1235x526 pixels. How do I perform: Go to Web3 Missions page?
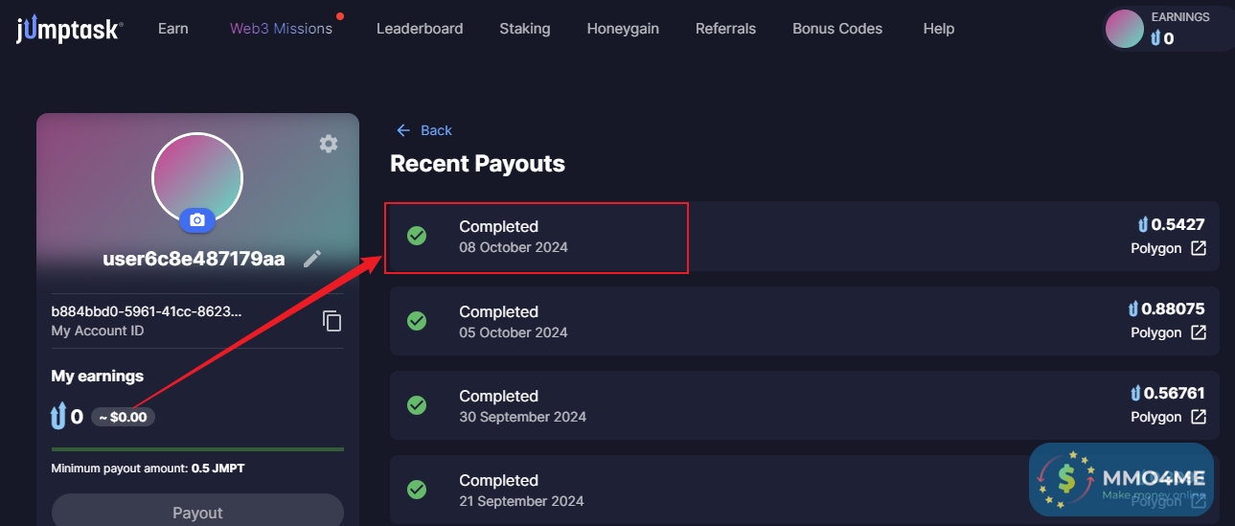(x=281, y=29)
